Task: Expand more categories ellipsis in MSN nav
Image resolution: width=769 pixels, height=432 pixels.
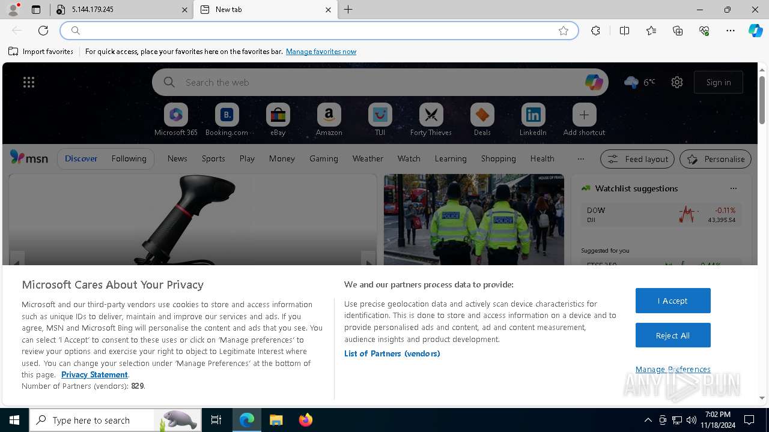Action: pyautogui.click(x=580, y=158)
